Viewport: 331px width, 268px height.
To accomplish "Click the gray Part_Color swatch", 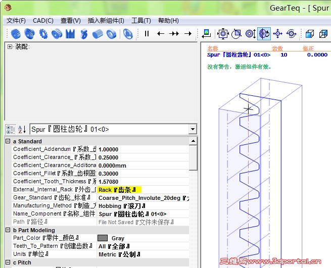I will click(103, 238).
